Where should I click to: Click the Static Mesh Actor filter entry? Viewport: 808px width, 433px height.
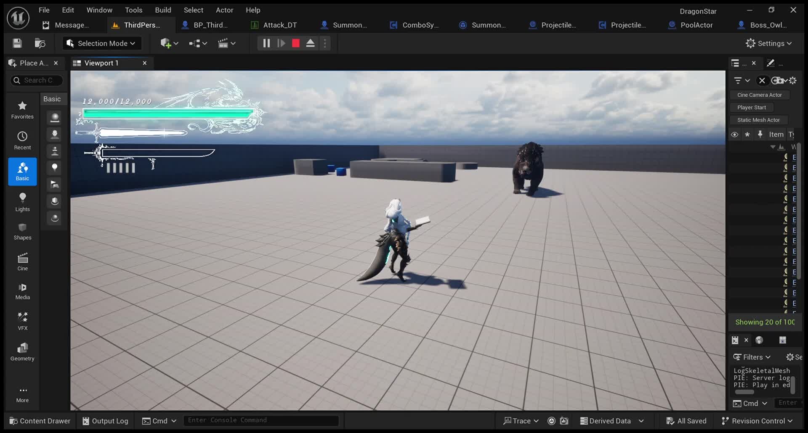(x=759, y=120)
